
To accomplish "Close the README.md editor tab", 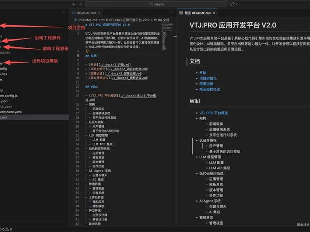I will pyautogui.click(x=99, y=13).
